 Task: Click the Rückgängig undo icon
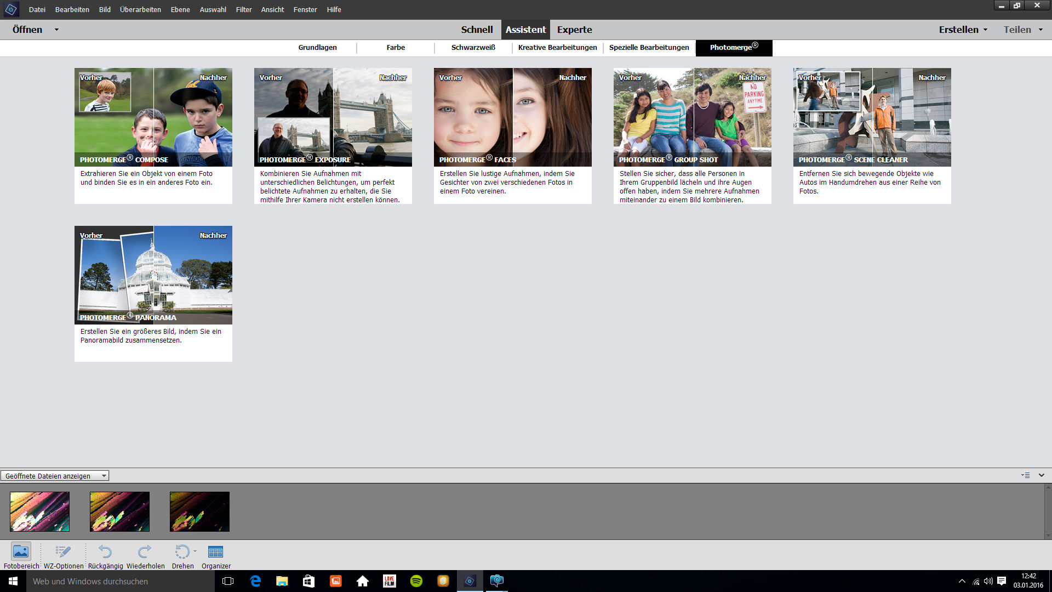(x=105, y=551)
